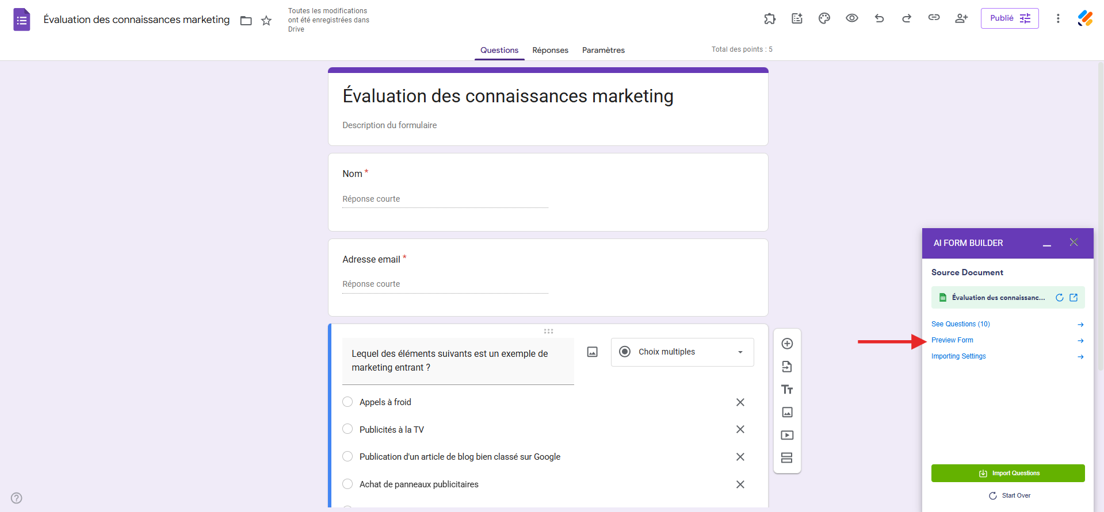Add an image from side toolbar
Screen dimensions: 1104x512
pyautogui.click(x=787, y=412)
